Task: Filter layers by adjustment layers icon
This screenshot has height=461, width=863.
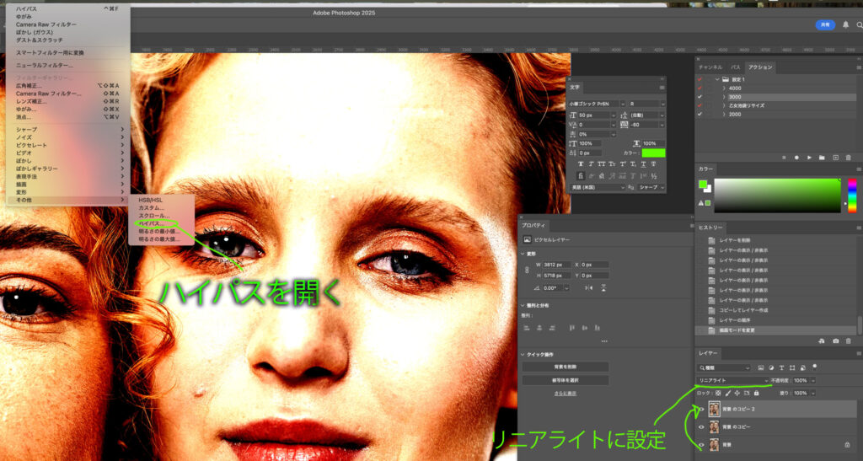Action: (771, 367)
